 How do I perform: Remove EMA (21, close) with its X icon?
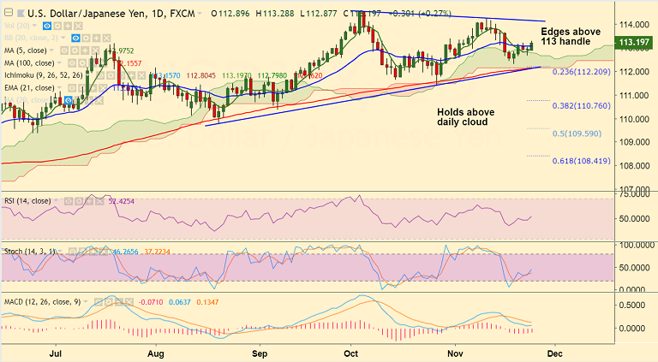[x=103, y=88]
